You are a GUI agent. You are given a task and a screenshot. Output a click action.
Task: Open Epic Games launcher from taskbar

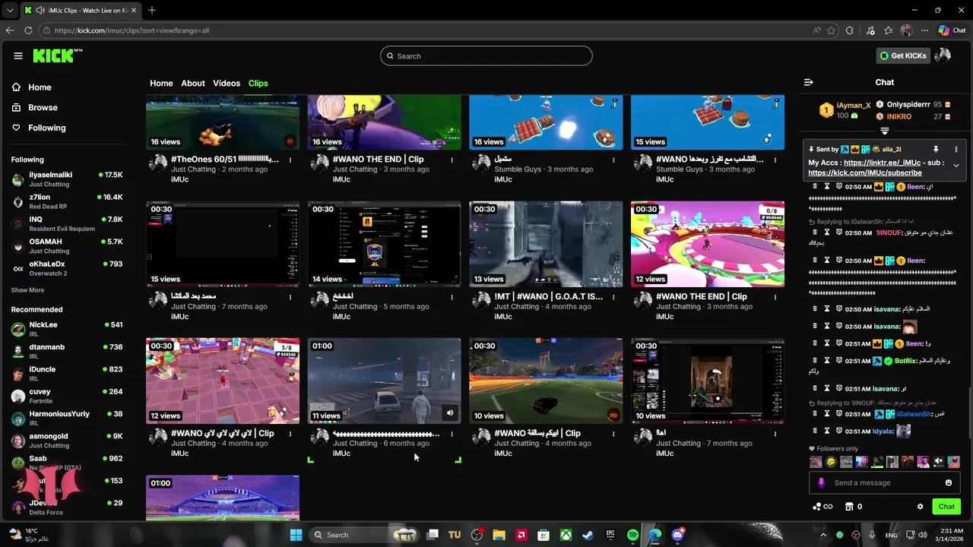click(610, 535)
